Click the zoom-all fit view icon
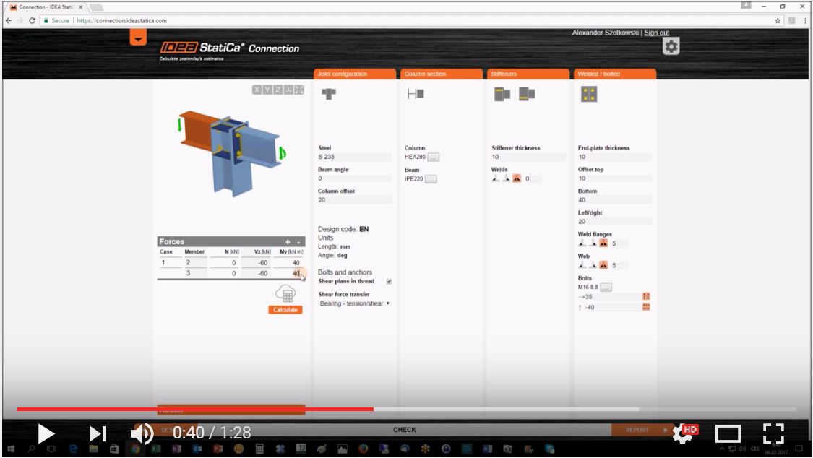This screenshot has width=813, height=458. pos(299,90)
